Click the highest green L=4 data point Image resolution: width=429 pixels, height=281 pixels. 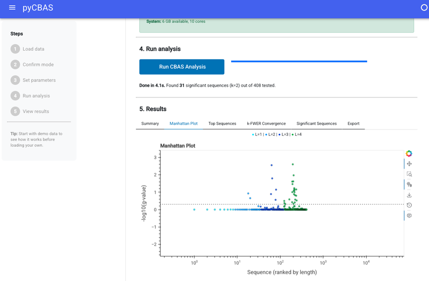(293, 164)
